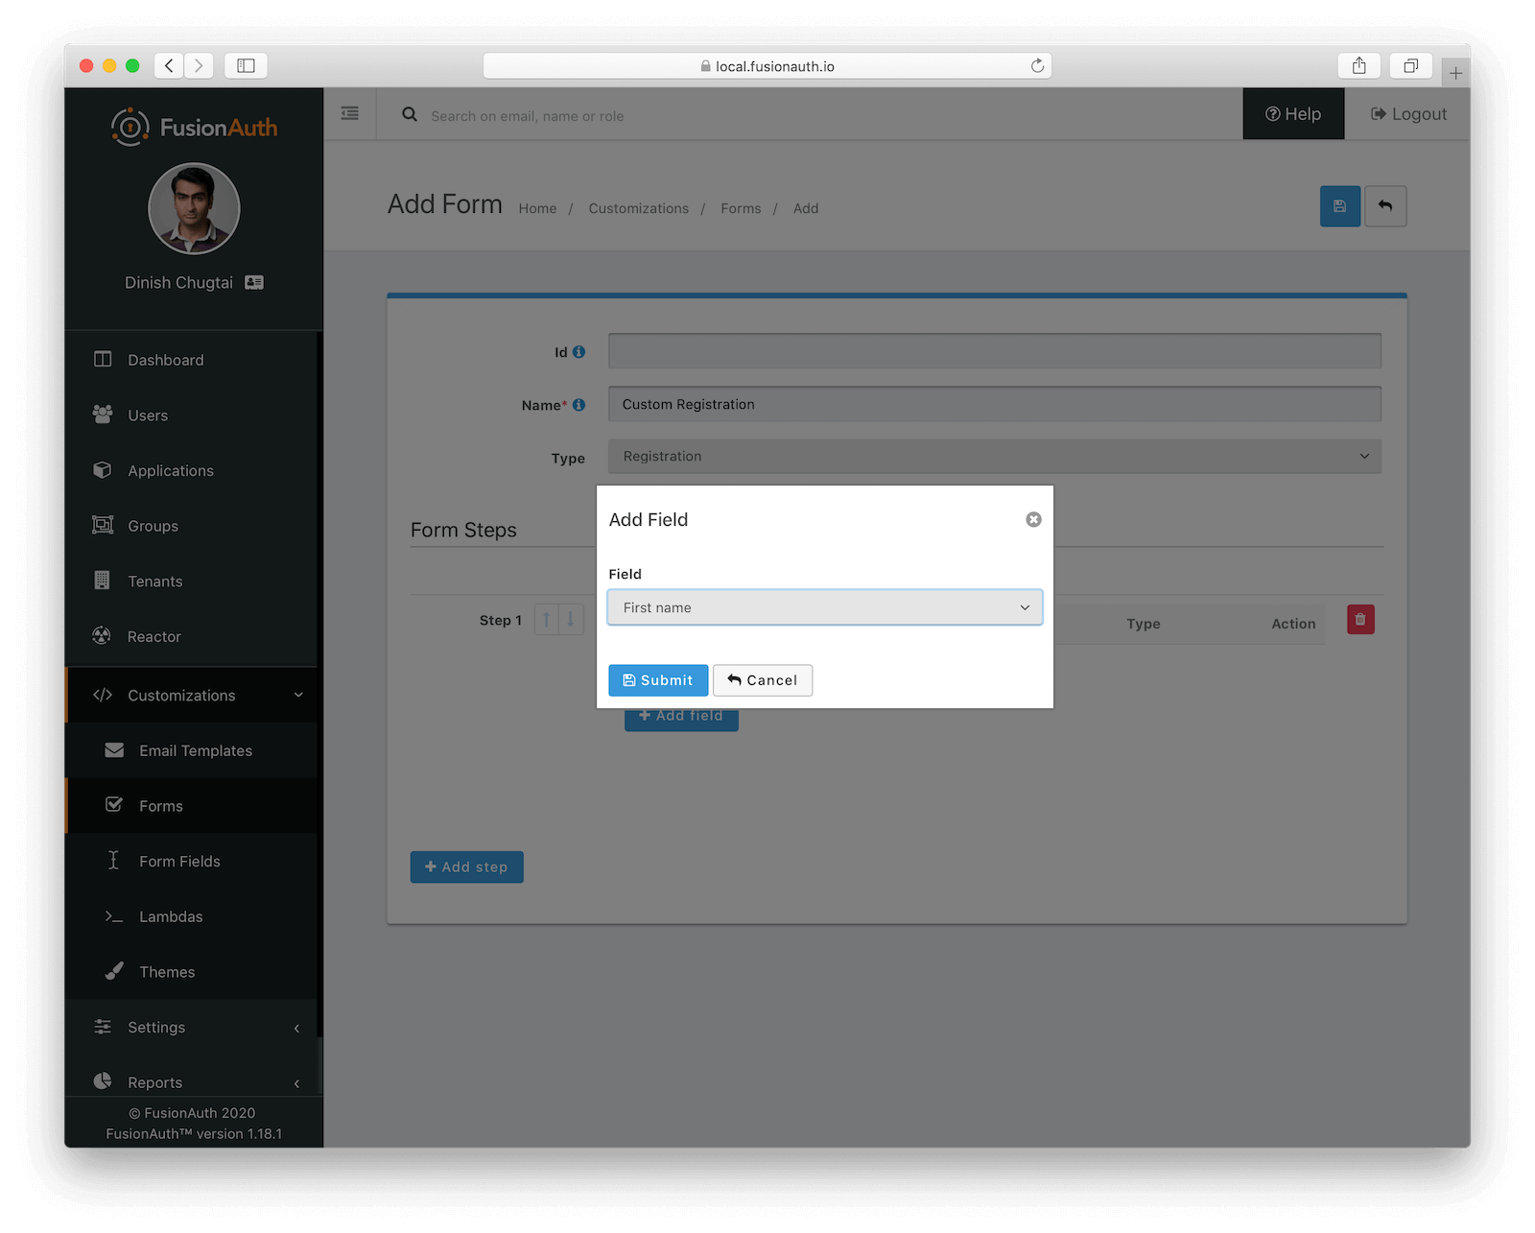Click Dinish Chugtai's profile avatar
This screenshot has width=1535, height=1233.
[x=194, y=208]
